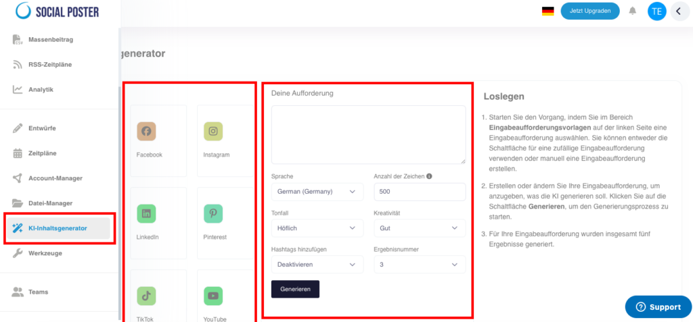The width and height of the screenshot is (693, 322).
Task: Open the notifications bell
Action: pyautogui.click(x=633, y=11)
